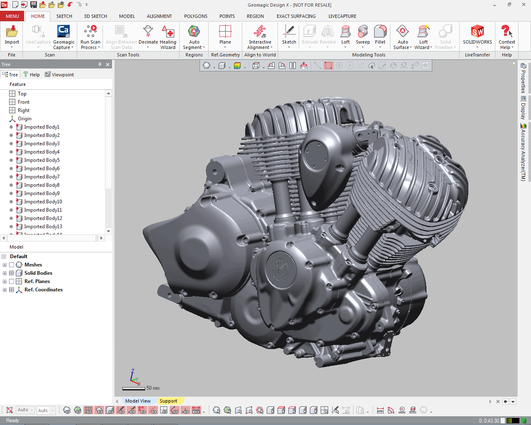This screenshot has height=425, width=531.
Task: Open the Accuracy Analyzer side panel
Action: 523,152
